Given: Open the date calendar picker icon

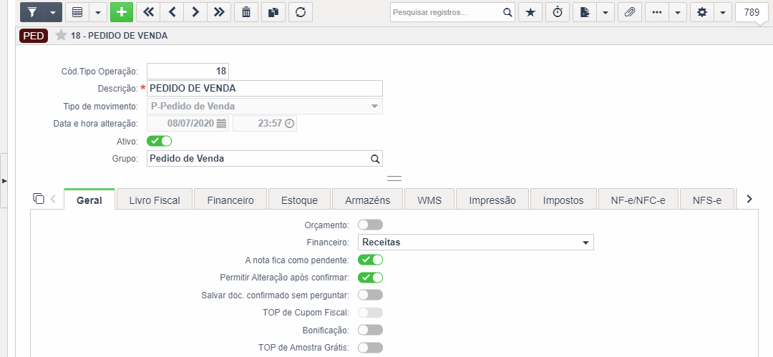Looking at the screenshot, I should tap(221, 123).
